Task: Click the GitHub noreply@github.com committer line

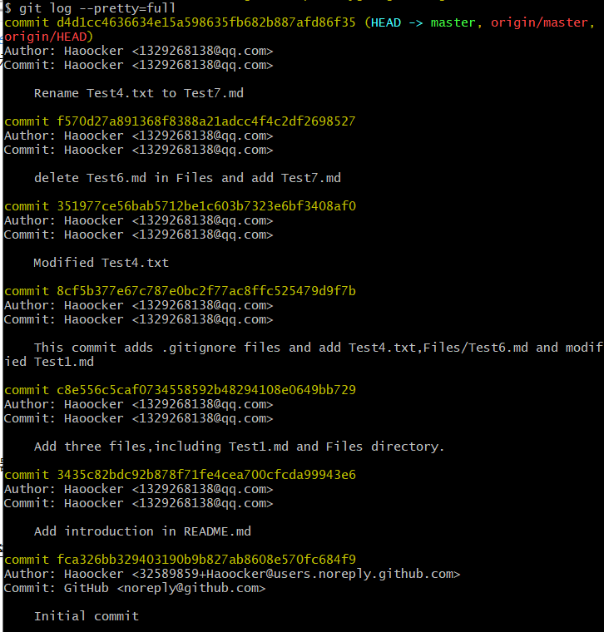Action: [x=135, y=588]
